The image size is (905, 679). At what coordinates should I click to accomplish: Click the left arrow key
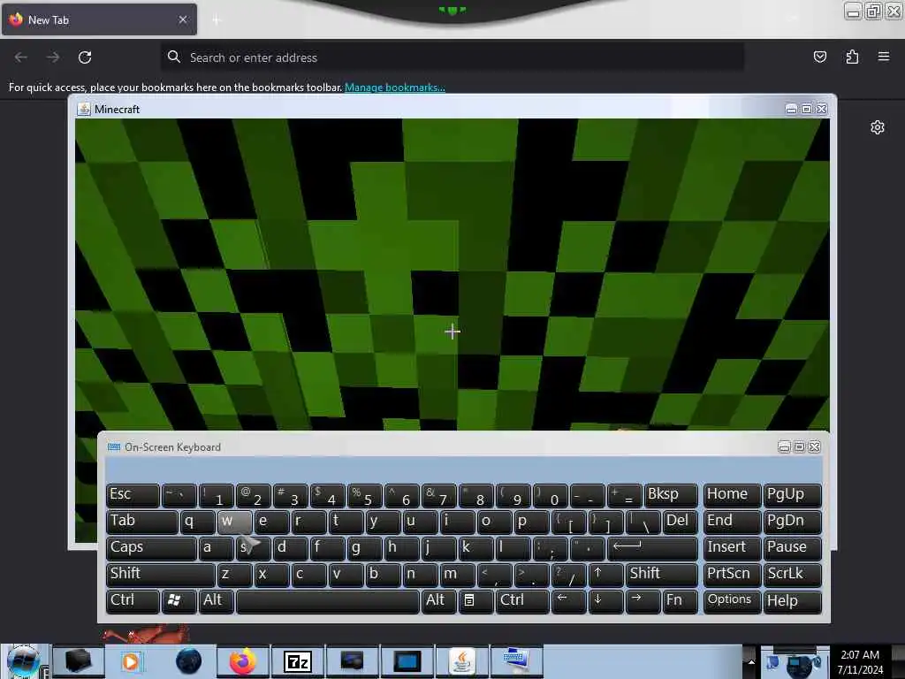tap(569, 601)
